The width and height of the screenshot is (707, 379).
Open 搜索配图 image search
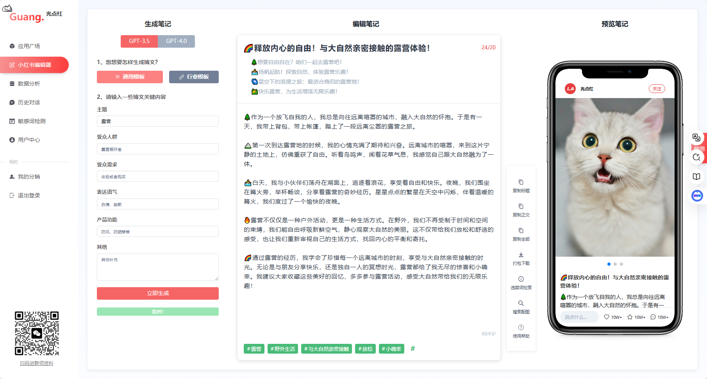pyautogui.click(x=521, y=304)
